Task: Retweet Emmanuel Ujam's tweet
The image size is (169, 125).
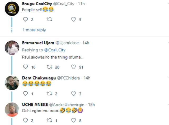Action: point(49,67)
